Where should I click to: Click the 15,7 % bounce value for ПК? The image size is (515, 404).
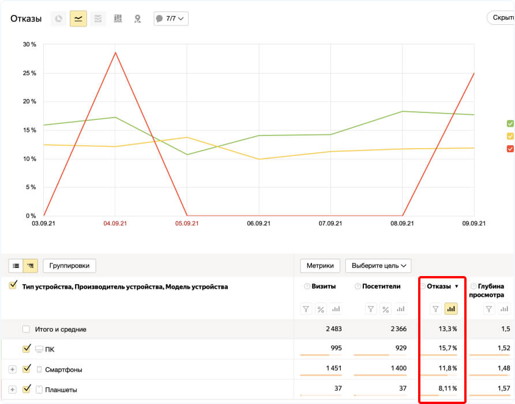(448, 348)
